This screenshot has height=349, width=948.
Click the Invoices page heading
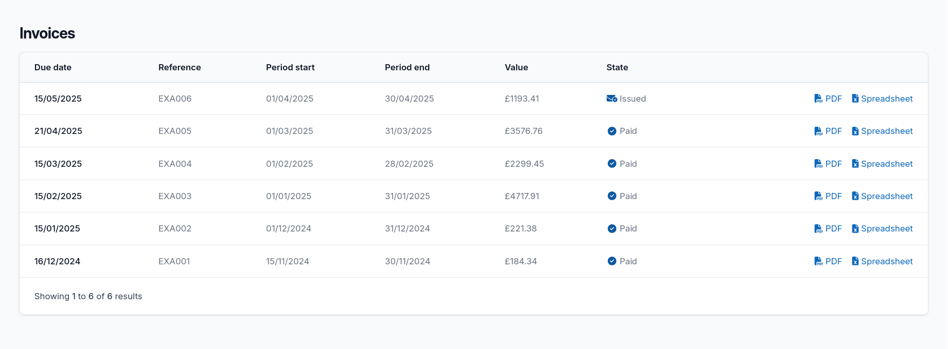point(47,33)
